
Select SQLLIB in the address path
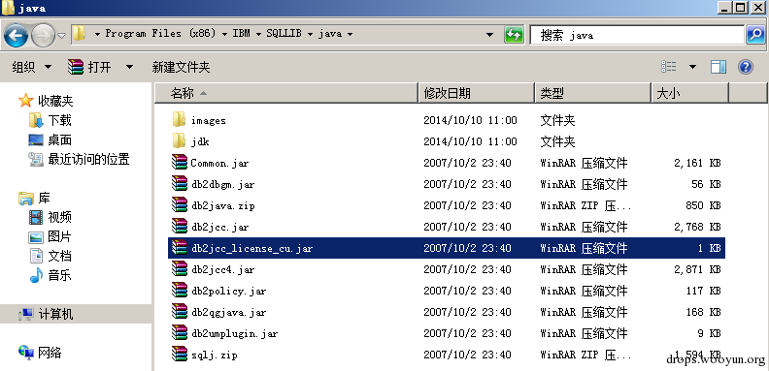[284, 34]
